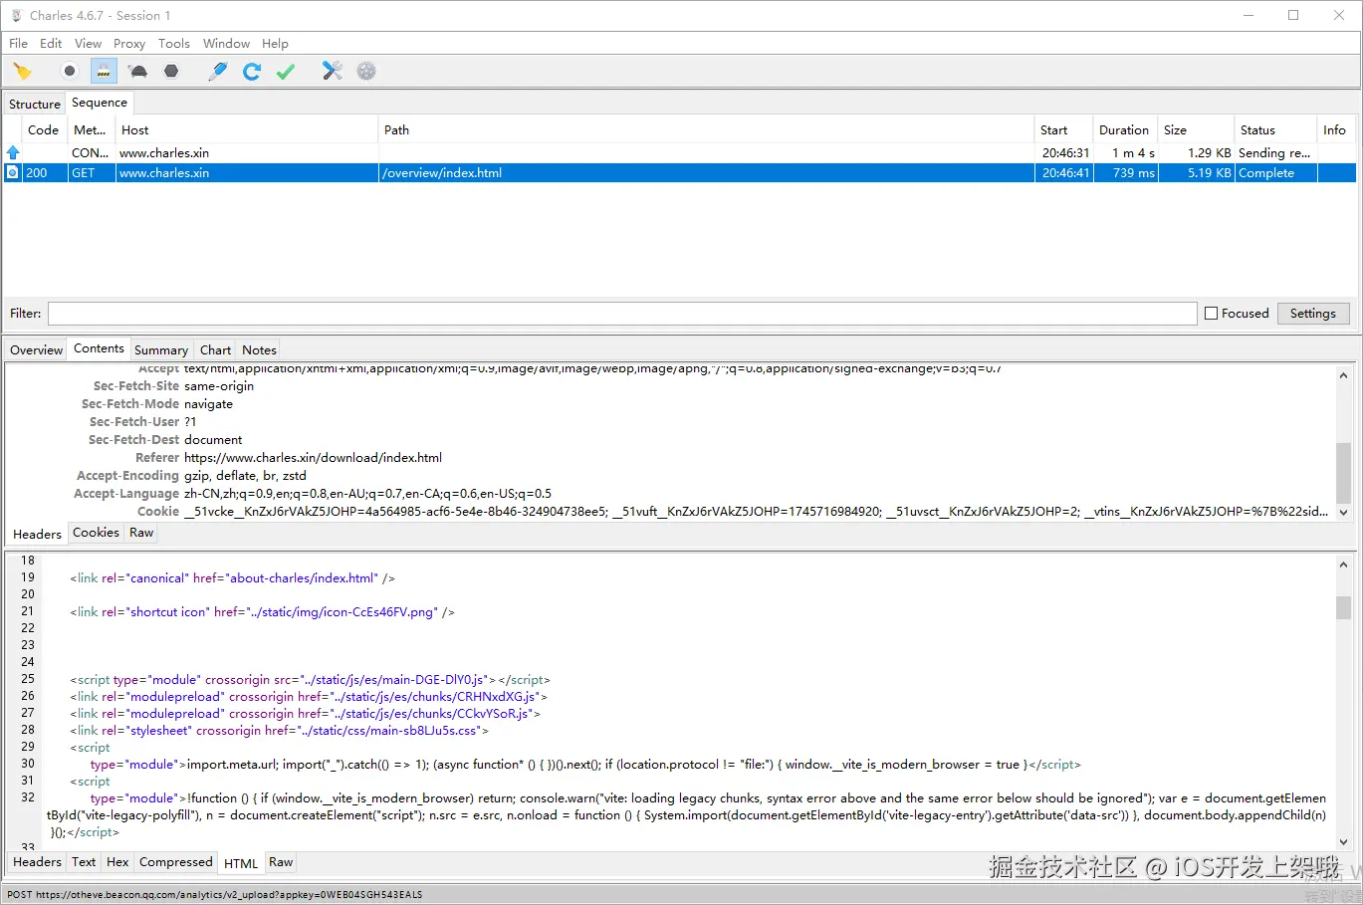Select the CONNECT www.charles.xin row

tap(680, 152)
